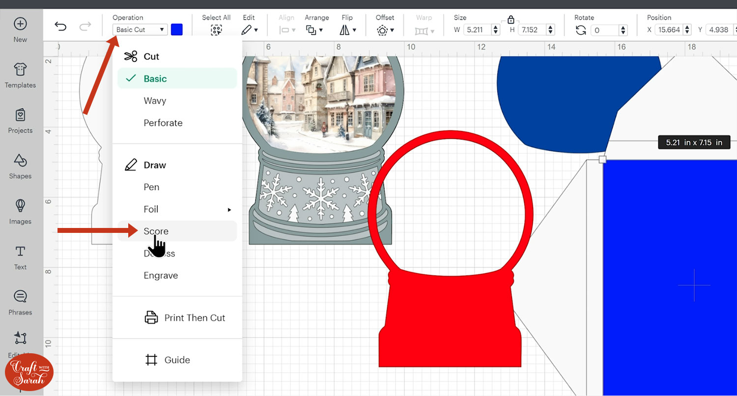
Task: Expand the Foil submenu arrow
Action: tap(229, 210)
